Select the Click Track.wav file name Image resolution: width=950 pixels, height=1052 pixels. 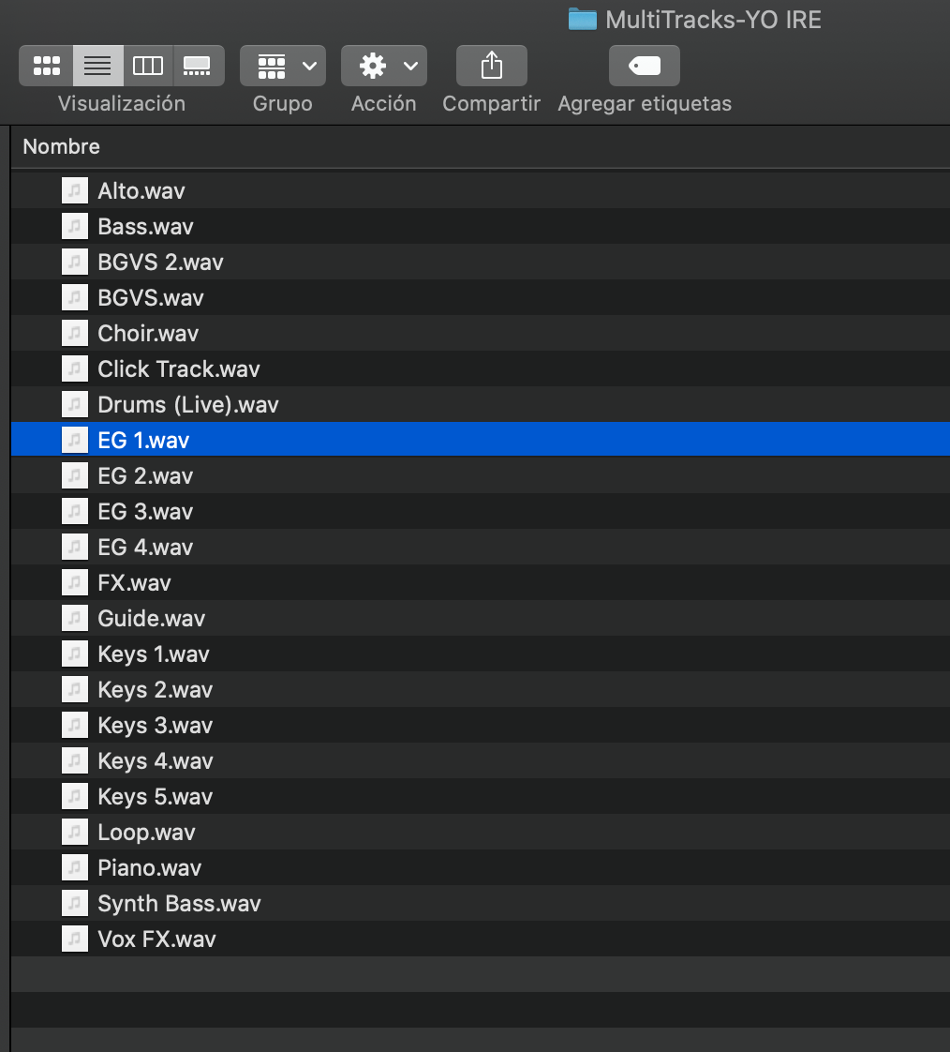(179, 369)
